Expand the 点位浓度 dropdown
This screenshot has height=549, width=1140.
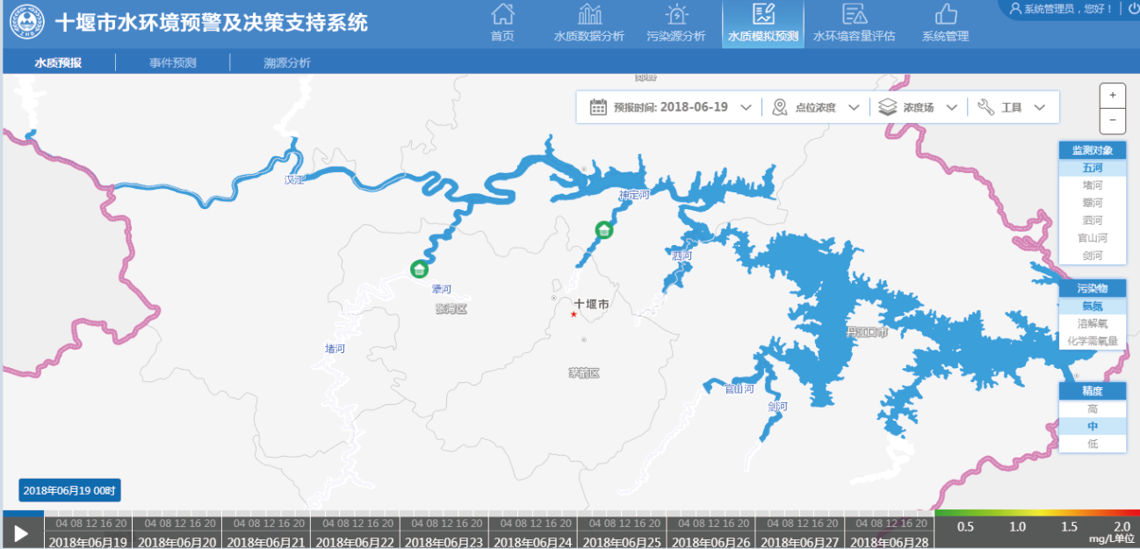tap(816, 107)
